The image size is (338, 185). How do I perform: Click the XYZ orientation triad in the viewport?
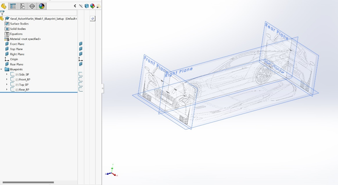(112, 171)
